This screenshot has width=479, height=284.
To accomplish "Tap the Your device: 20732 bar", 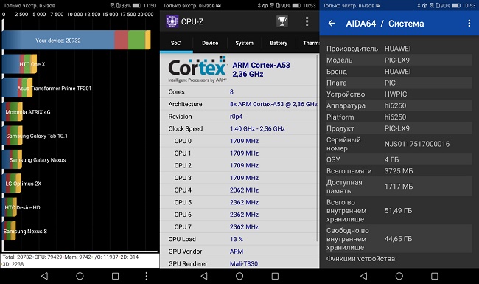I will point(77,40).
